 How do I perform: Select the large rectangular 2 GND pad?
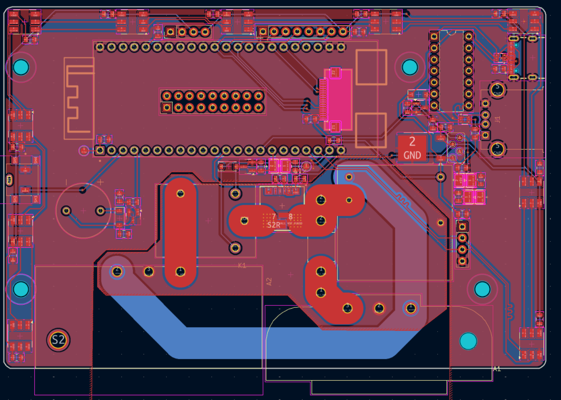pyautogui.click(x=412, y=148)
